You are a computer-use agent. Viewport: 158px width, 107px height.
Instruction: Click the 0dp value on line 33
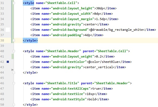pos(97,14)
